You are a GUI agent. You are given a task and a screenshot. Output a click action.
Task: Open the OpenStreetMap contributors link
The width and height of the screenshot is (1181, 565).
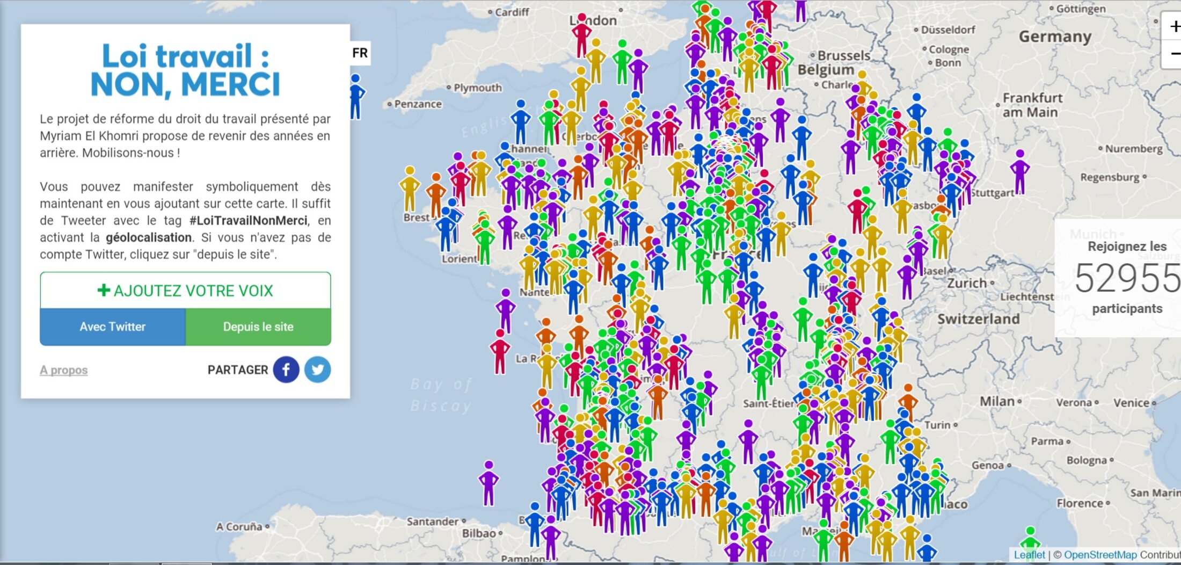pos(1100,555)
